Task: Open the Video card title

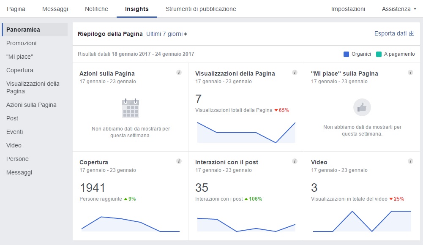Action: [x=319, y=162]
